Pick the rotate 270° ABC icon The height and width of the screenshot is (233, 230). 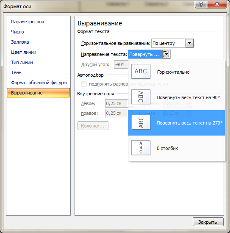[141, 122]
